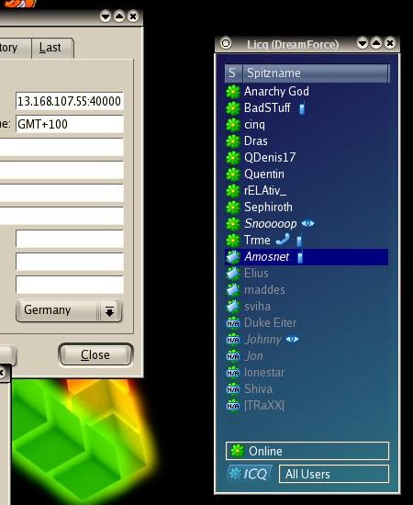Select contact sviha

(x=257, y=307)
